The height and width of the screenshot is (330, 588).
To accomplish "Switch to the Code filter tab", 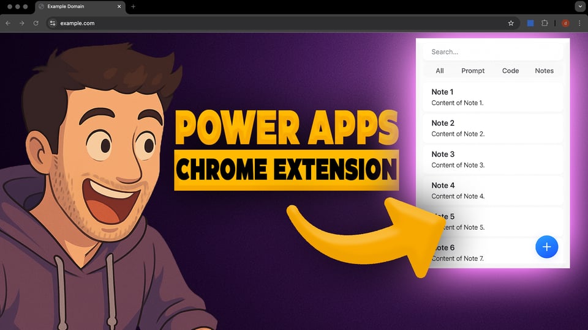I will (x=510, y=71).
